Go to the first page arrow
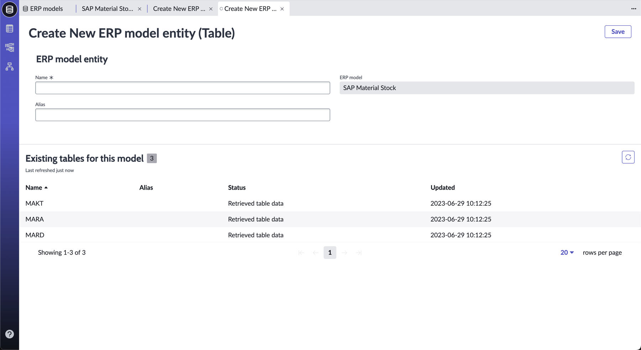This screenshot has height=350, width=641. point(301,253)
